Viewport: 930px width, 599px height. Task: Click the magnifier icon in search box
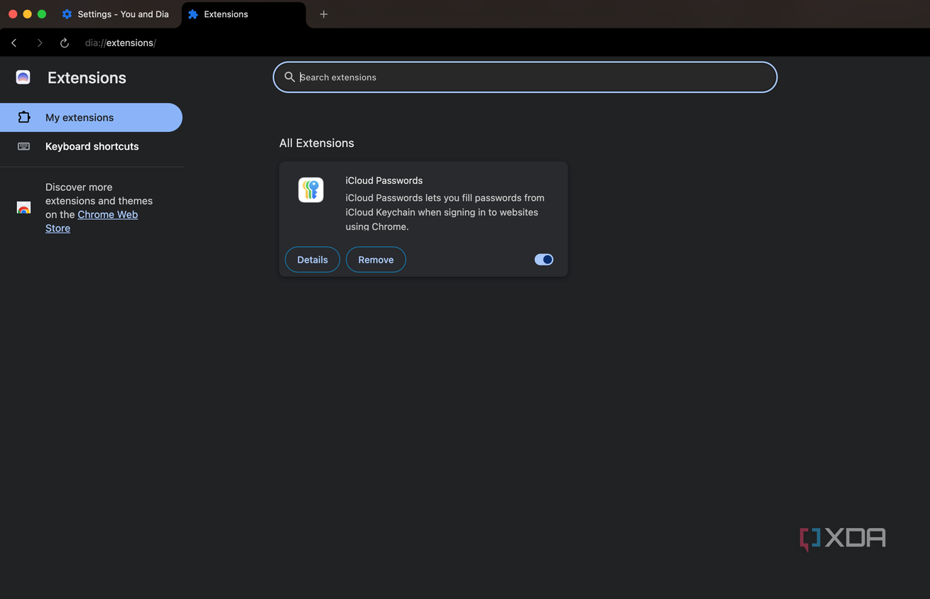coord(289,77)
